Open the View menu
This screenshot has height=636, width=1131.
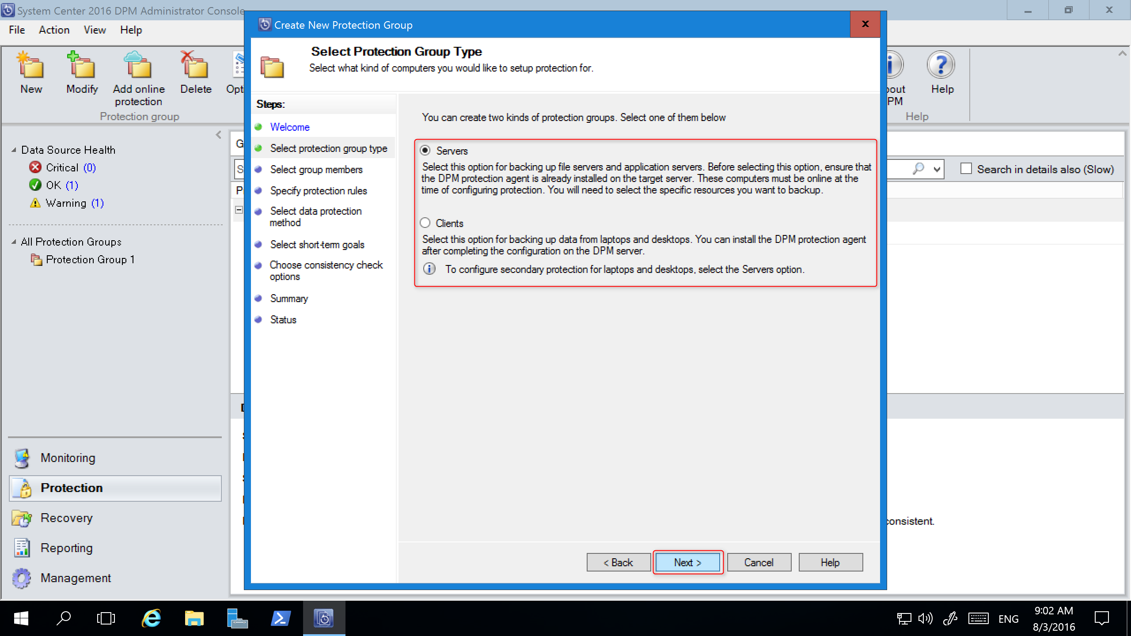coord(93,30)
